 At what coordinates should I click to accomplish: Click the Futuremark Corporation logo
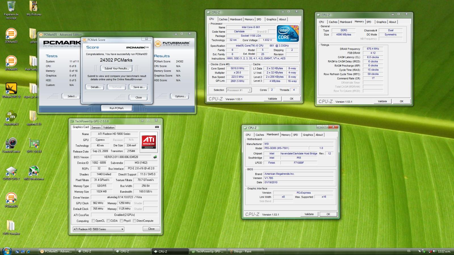coord(172,44)
